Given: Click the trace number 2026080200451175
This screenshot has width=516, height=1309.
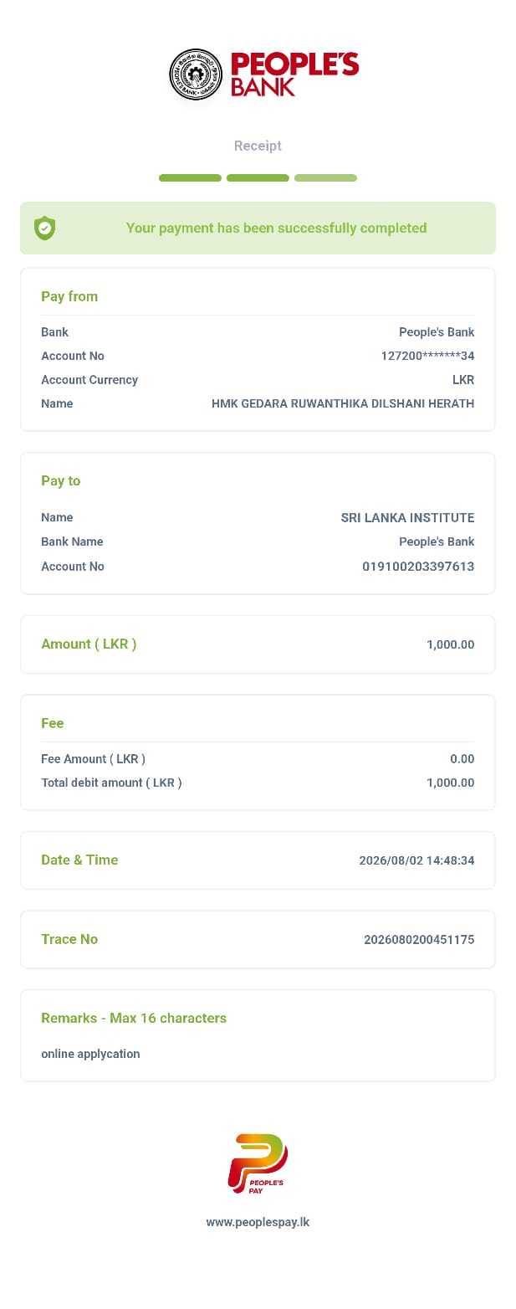Looking at the screenshot, I should [419, 940].
